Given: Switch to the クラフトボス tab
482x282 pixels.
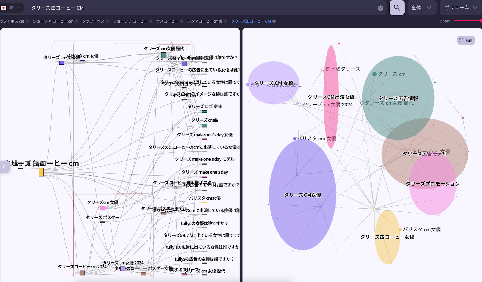Looking at the screenshot, I should coord(93,21).
